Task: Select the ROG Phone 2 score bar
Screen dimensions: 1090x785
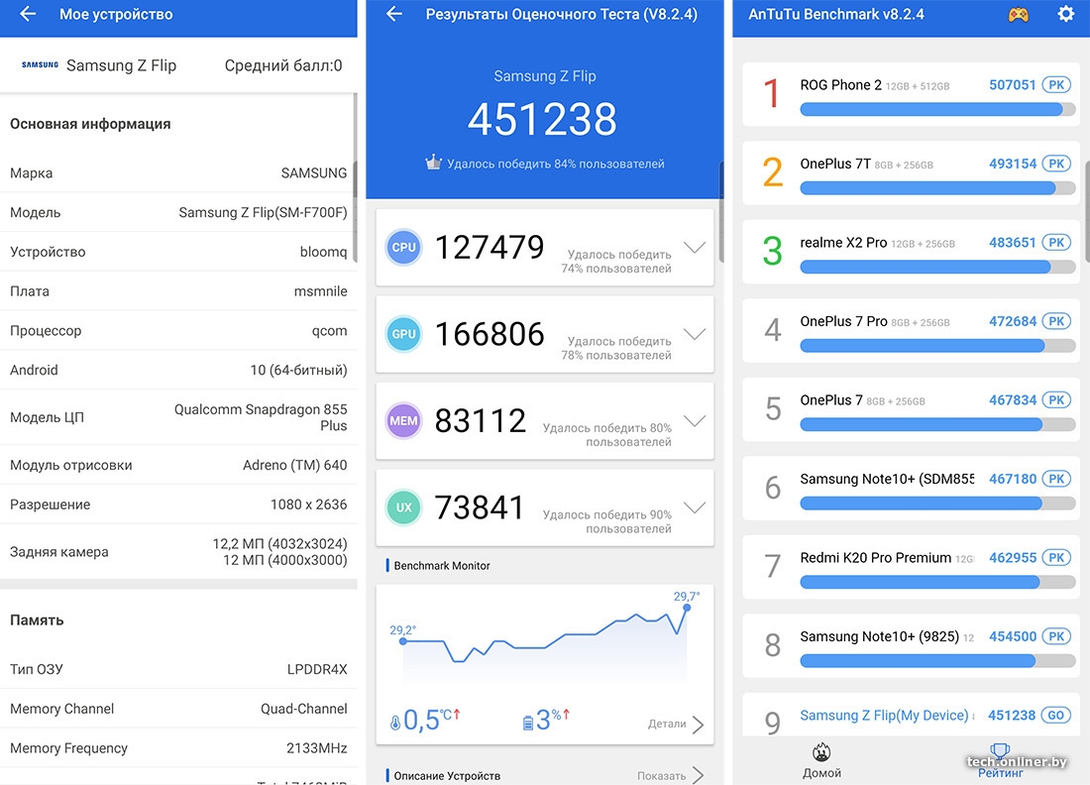Action: pos(937,109)
